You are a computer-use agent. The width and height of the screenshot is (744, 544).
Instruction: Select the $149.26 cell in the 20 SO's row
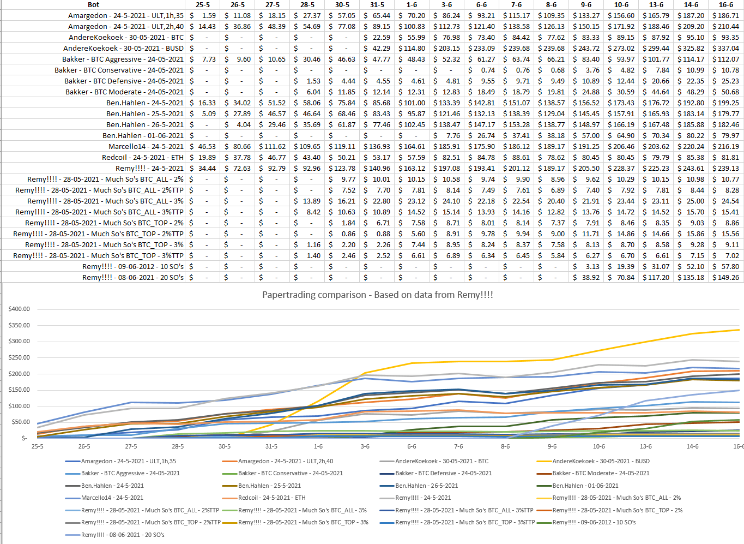726,278
